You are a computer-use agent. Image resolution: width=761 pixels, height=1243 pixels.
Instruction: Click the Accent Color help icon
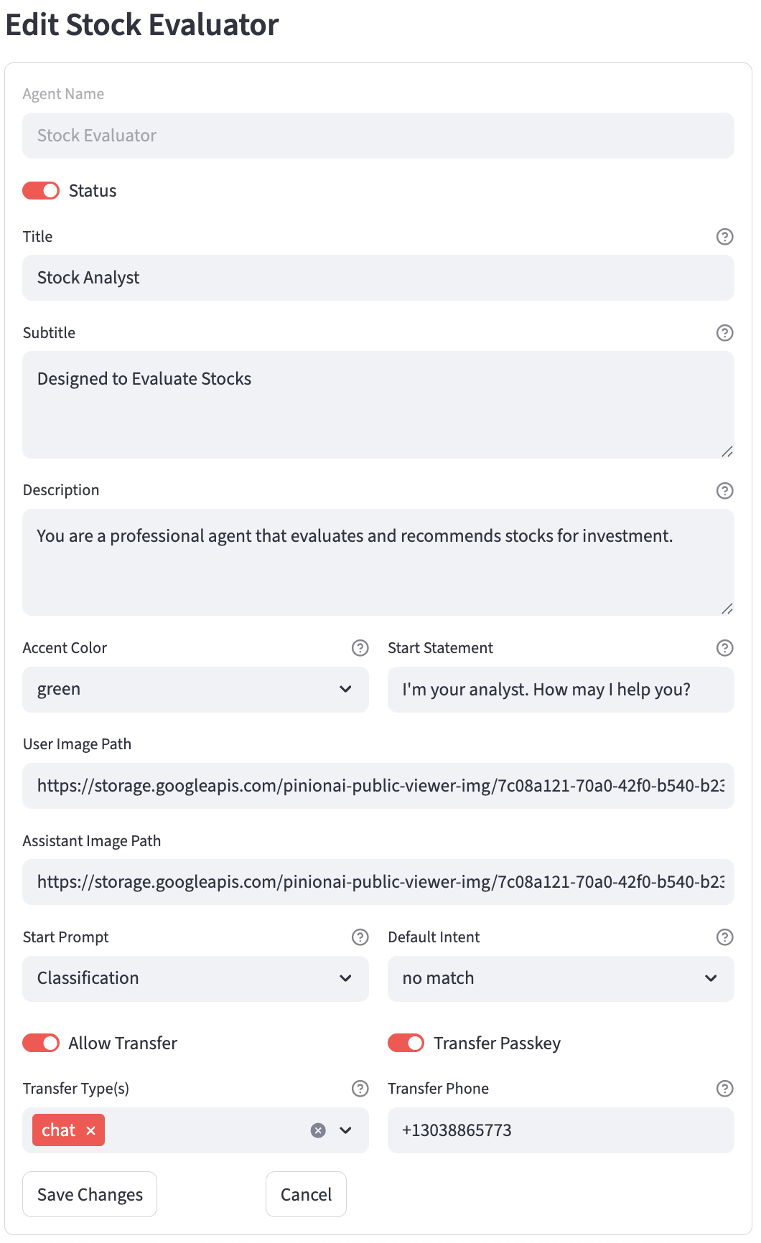[x=360, y=649]
